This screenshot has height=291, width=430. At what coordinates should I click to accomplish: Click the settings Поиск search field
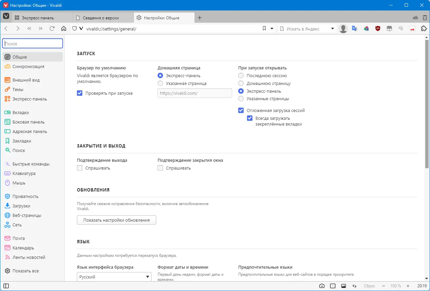click(33, 44)
